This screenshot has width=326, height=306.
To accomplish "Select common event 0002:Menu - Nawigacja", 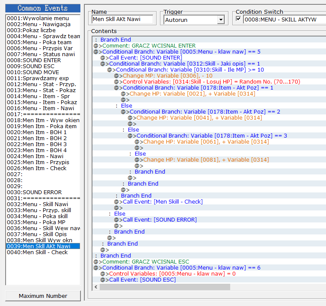I will pos(43,24).
